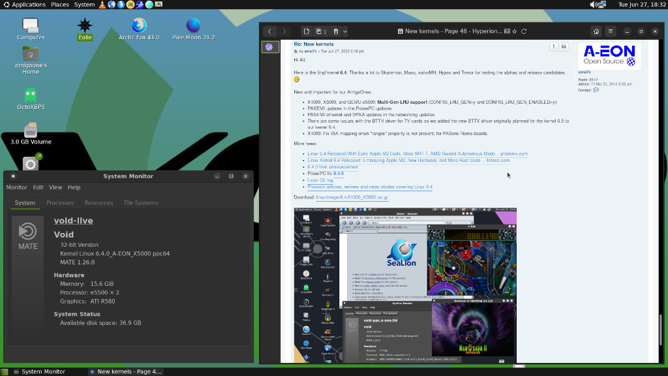
Task: Follow the PowerPC fix 6.4-5 link
Action: (x=339, y=174)
